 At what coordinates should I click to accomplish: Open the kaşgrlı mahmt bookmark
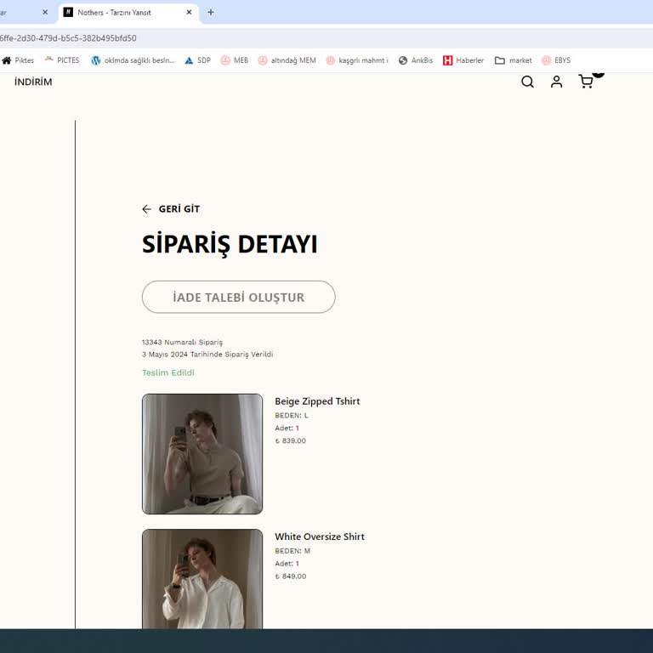[x=357, y=60]
